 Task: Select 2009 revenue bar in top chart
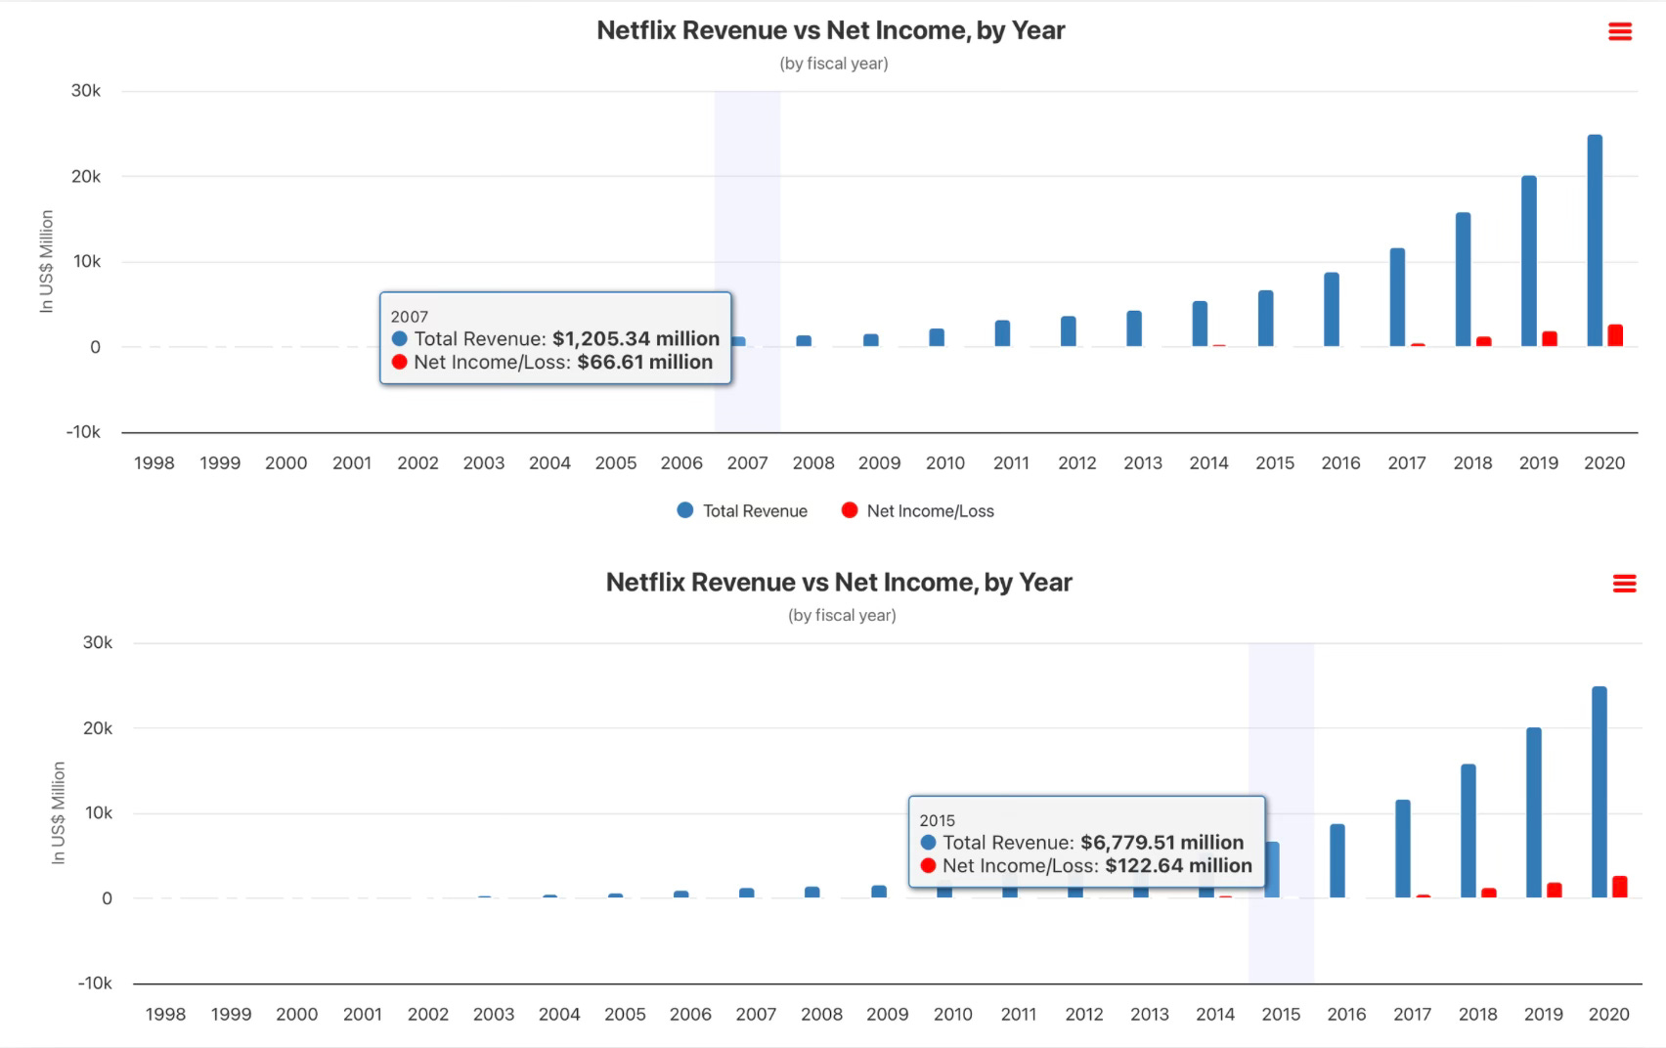coord(871,340)
